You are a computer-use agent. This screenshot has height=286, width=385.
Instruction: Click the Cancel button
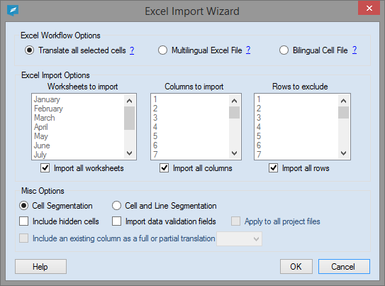pyautogui.click(x=344, y=267)
